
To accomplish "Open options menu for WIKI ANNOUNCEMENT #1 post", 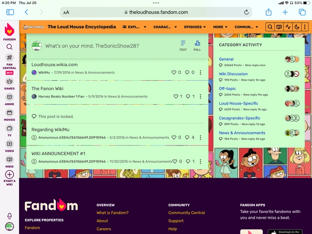I will coord(200,161).
